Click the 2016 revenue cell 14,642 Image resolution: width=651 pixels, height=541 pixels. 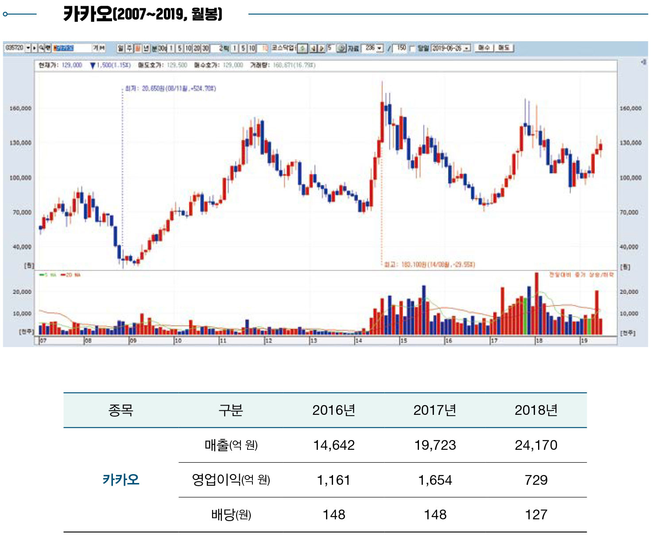(x=334, y=445)
